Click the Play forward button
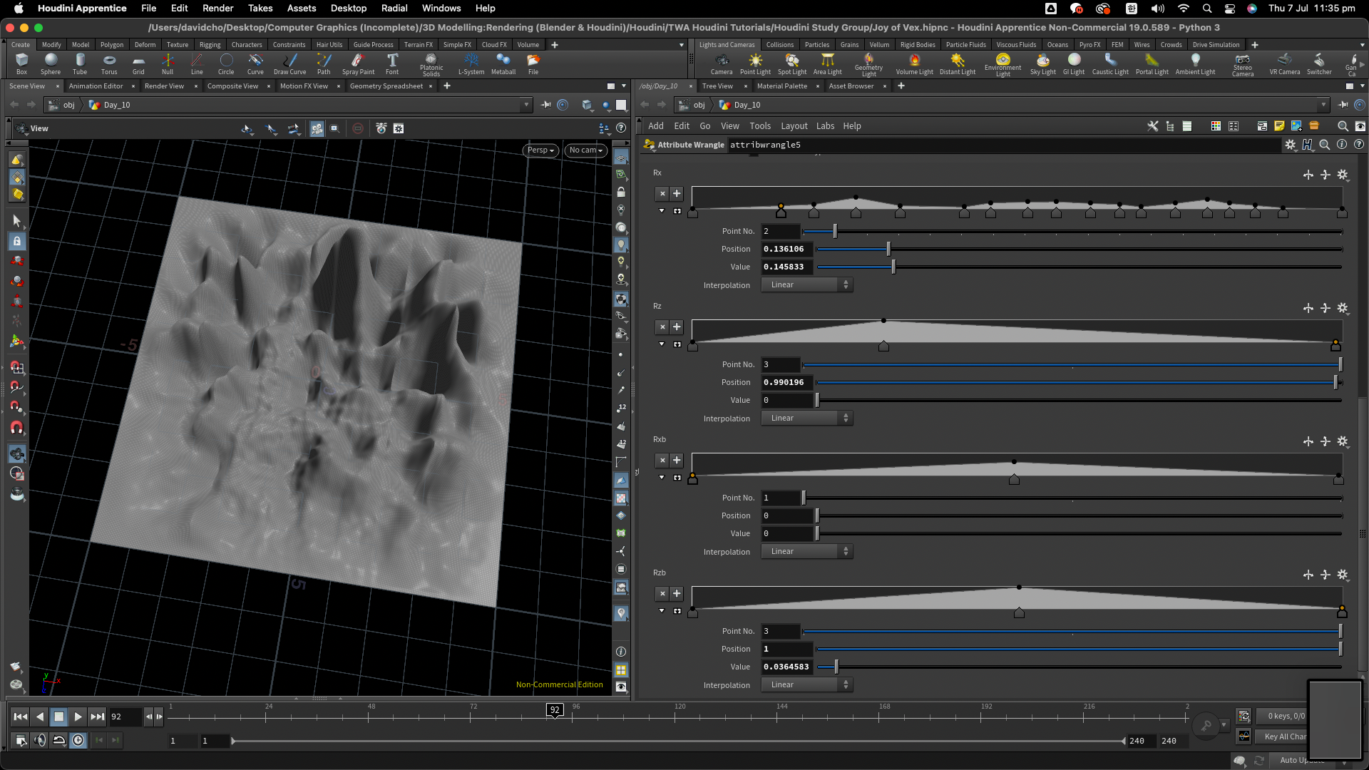This screenshot has height=770, width=1369. (x=78, y=717)
